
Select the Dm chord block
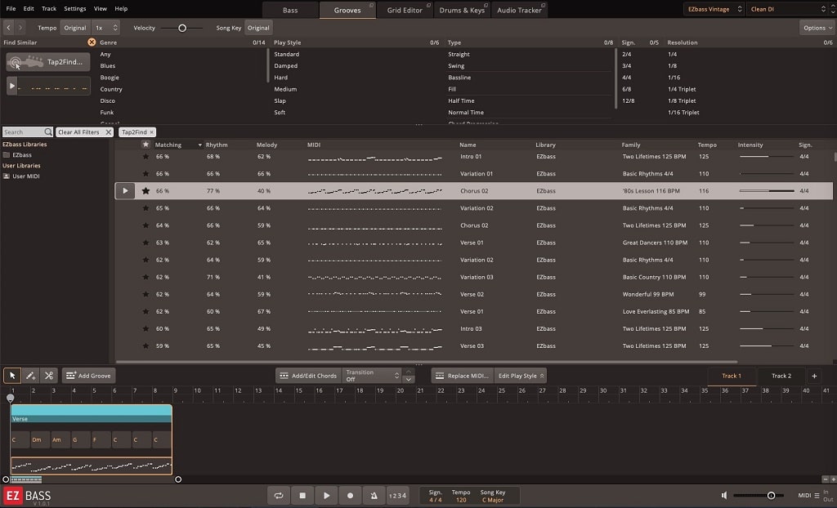click(x=40, y=439)
